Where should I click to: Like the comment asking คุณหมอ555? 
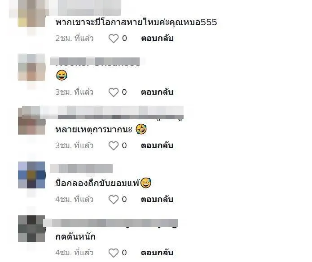(x=114, y=39)
